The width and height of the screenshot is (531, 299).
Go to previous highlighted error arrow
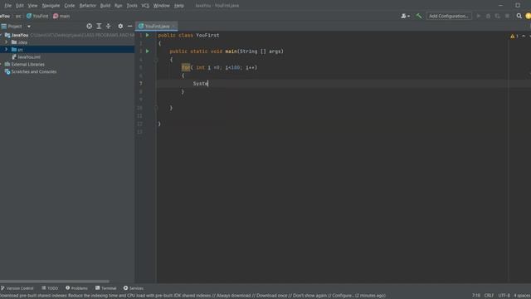click(x=524, y=36)
